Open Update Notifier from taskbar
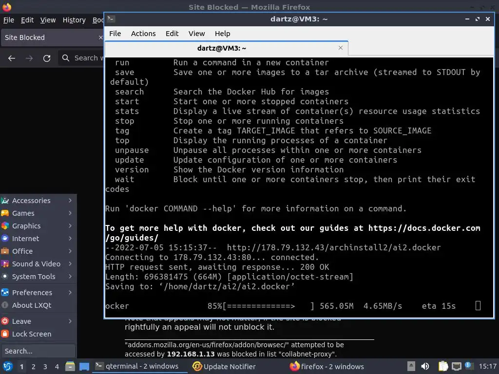This screenshot has height=374, width=499. pos(224,366)
